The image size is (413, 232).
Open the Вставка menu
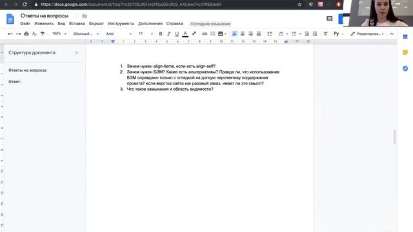77,24
